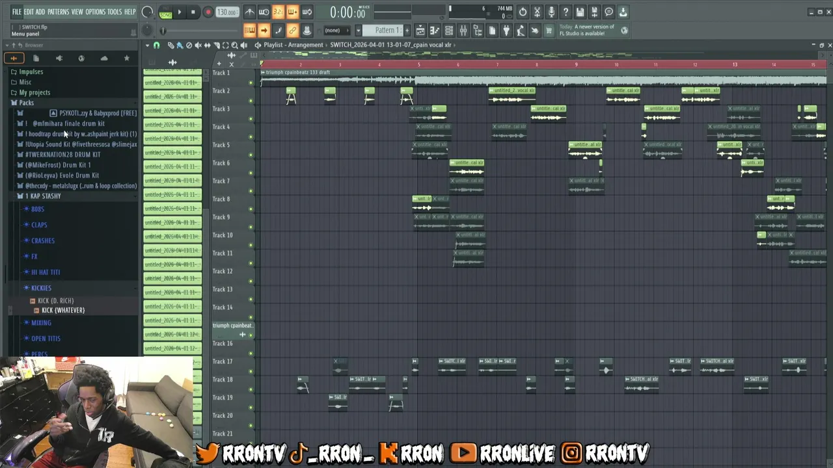Viewport: 833px width, 468px height.
Task: Select the playlist Draw pencil tool
Action: pyautogui.click(x=171, y=45)
